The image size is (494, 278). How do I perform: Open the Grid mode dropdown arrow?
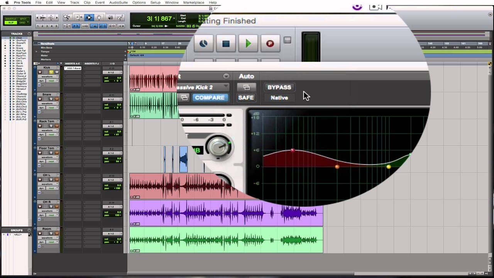click(x=28, y=22)
